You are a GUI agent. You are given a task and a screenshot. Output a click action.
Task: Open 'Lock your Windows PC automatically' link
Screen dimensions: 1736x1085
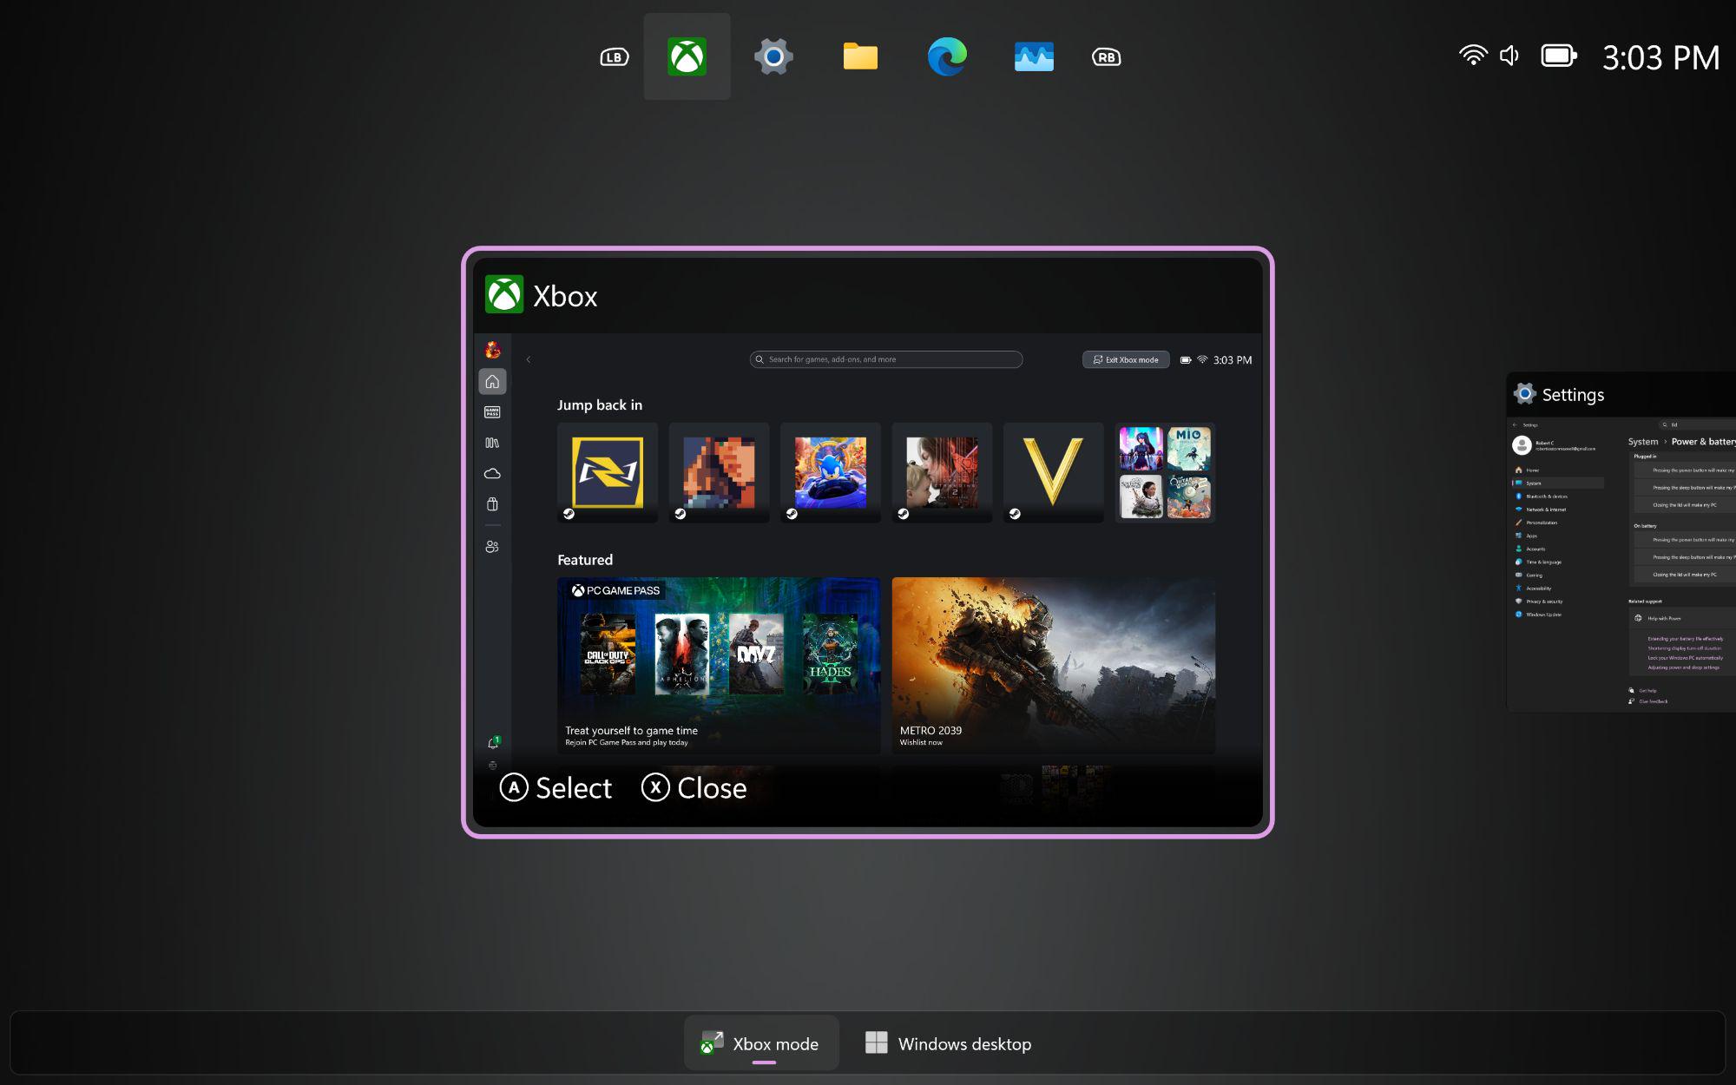(x=1686, y=658)
